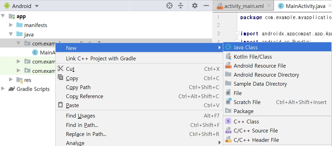Image resolution: width=332 pixels, height=146 pixels.
Task: Click the C/C++ Source File icon
Action: click(x=228, y=130)
